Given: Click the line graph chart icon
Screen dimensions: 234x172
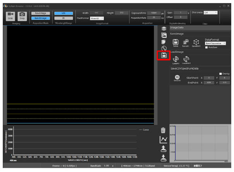Looking at the screenshot, I should [163, 139].
